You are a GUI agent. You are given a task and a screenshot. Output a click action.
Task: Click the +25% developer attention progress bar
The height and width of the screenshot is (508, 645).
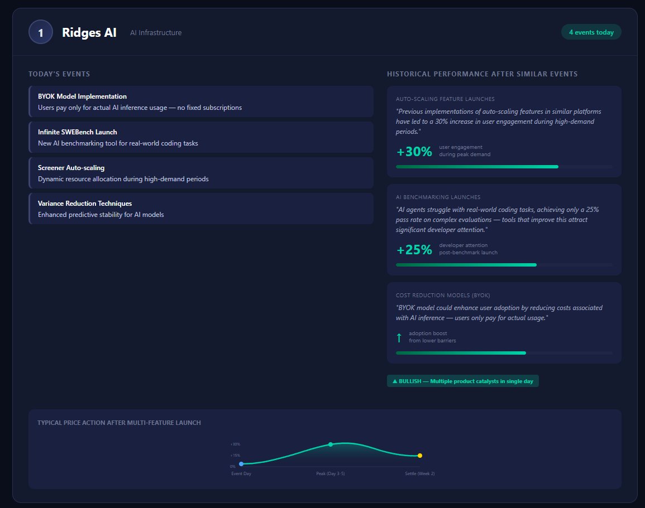pos(504,265)
